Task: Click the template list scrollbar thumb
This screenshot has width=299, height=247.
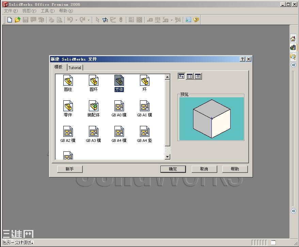Action: click(x=168, y=113)
